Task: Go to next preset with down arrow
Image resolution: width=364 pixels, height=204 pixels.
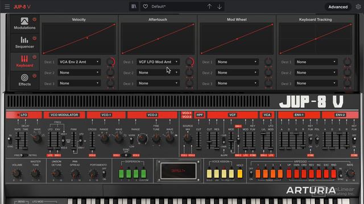Action: tap(220, 6)
